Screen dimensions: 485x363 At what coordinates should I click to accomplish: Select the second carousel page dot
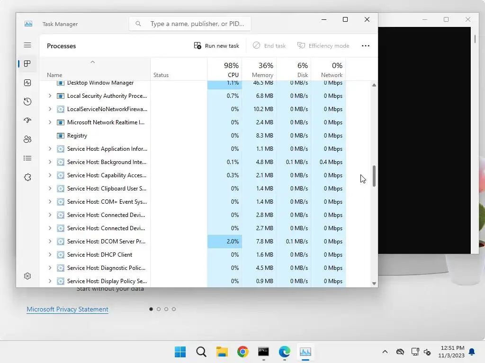159,309
